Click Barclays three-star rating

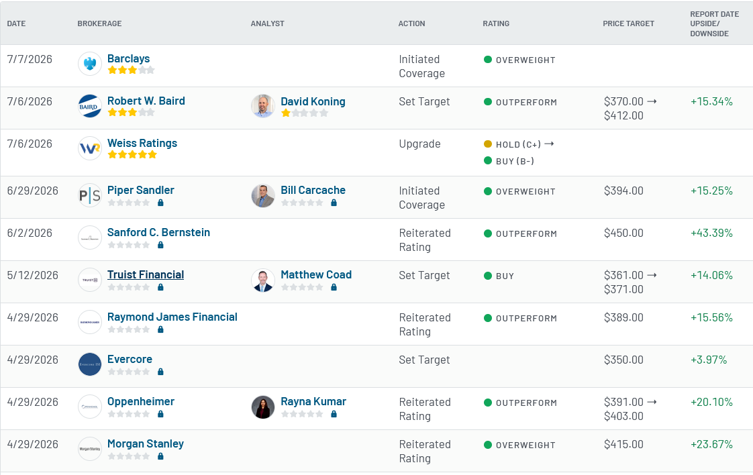pyautogui.click(x=131, y=70)
